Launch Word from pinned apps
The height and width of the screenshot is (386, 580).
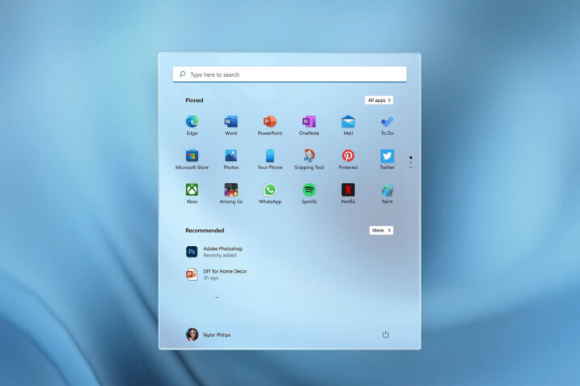tap(231, 122)
